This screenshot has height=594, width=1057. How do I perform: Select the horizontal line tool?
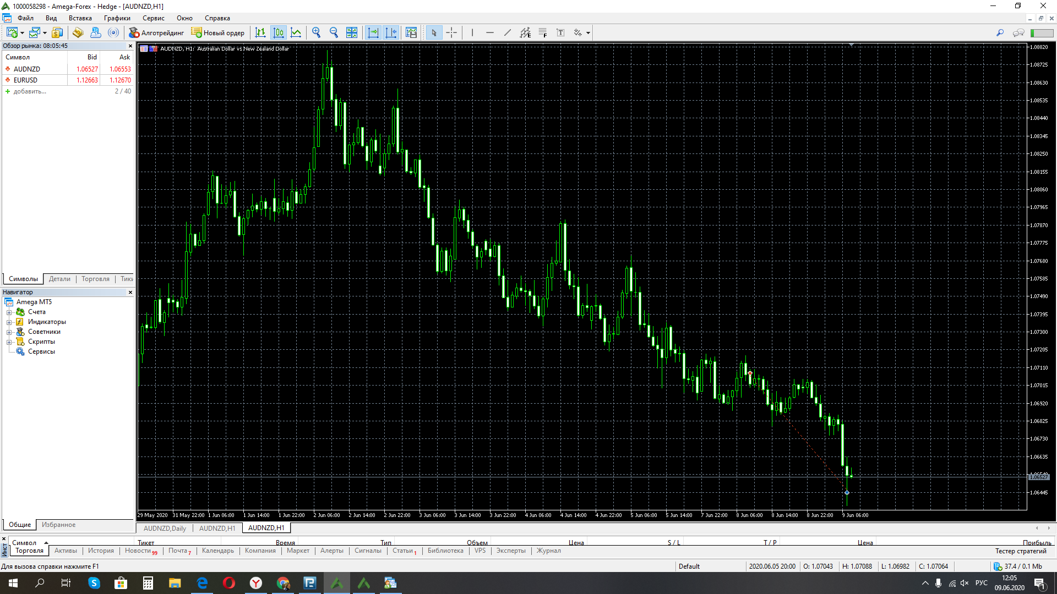490,32
